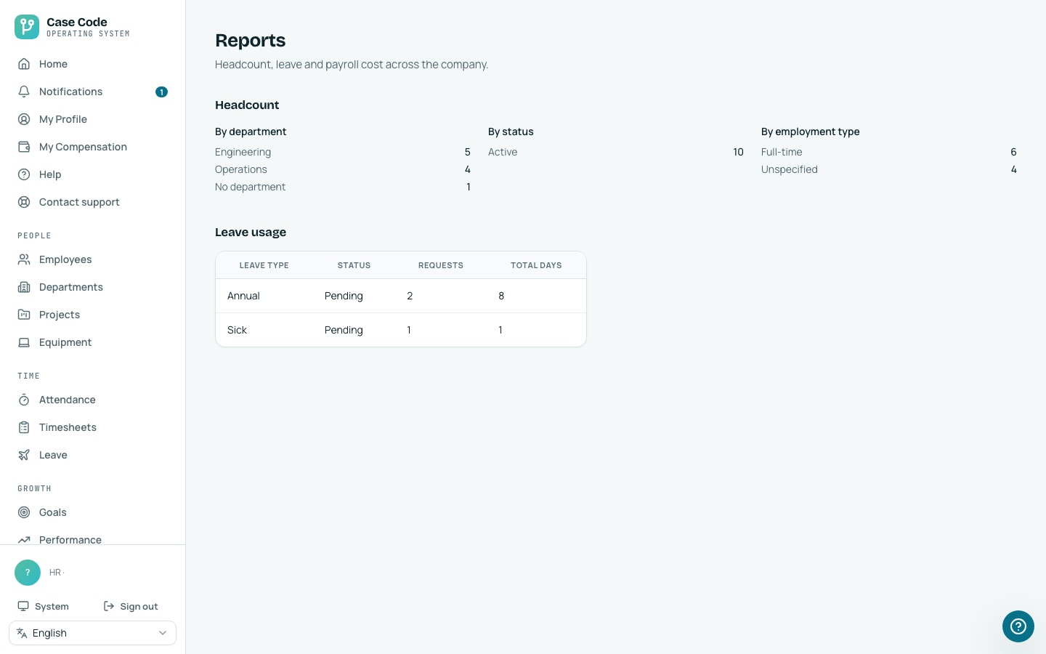Click the Projects folder icon
The width and height of the screenshot is (1046, 654).
click(24, 315)
